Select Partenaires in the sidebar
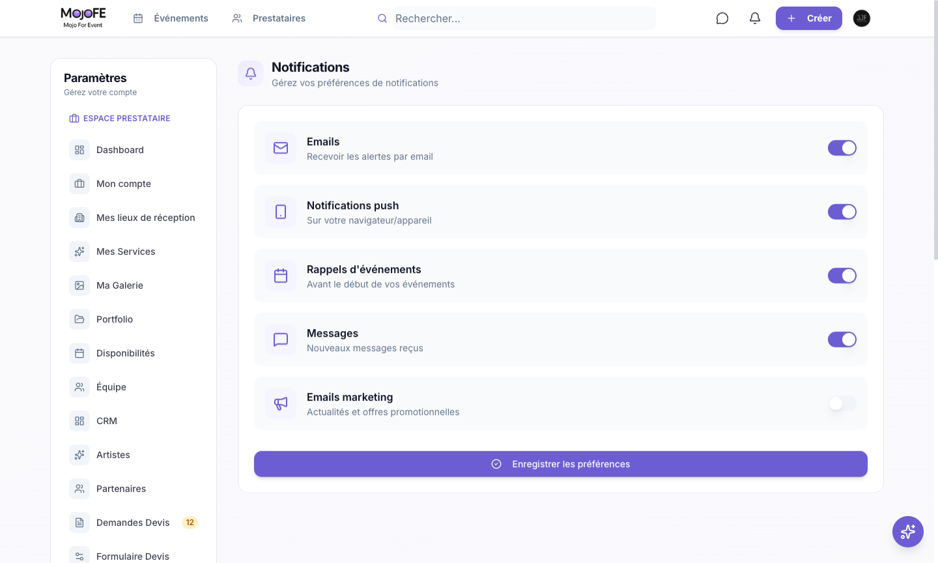Screen dimensions: 938x563 [x=134, y=489]
